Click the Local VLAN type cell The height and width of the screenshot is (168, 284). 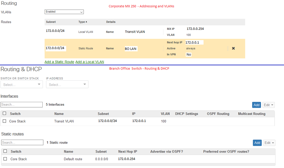86,32
